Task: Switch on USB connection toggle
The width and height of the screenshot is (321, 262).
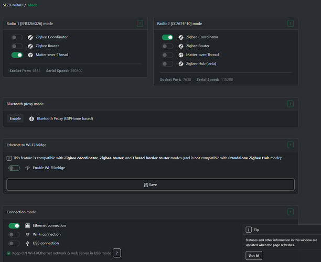Action: point(14,243)
